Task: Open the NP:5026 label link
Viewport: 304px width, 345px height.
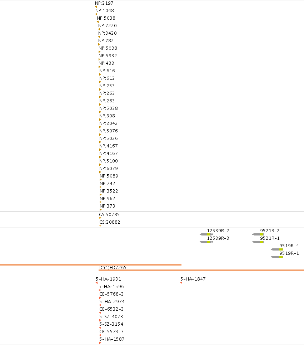Action: click(x=109, y=138)
